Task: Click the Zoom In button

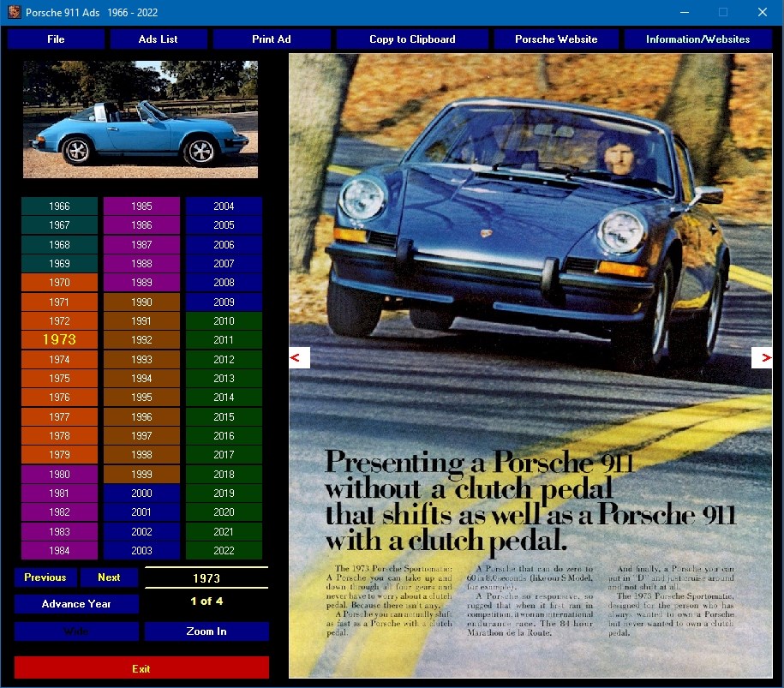Action: (x=206, y=631)
